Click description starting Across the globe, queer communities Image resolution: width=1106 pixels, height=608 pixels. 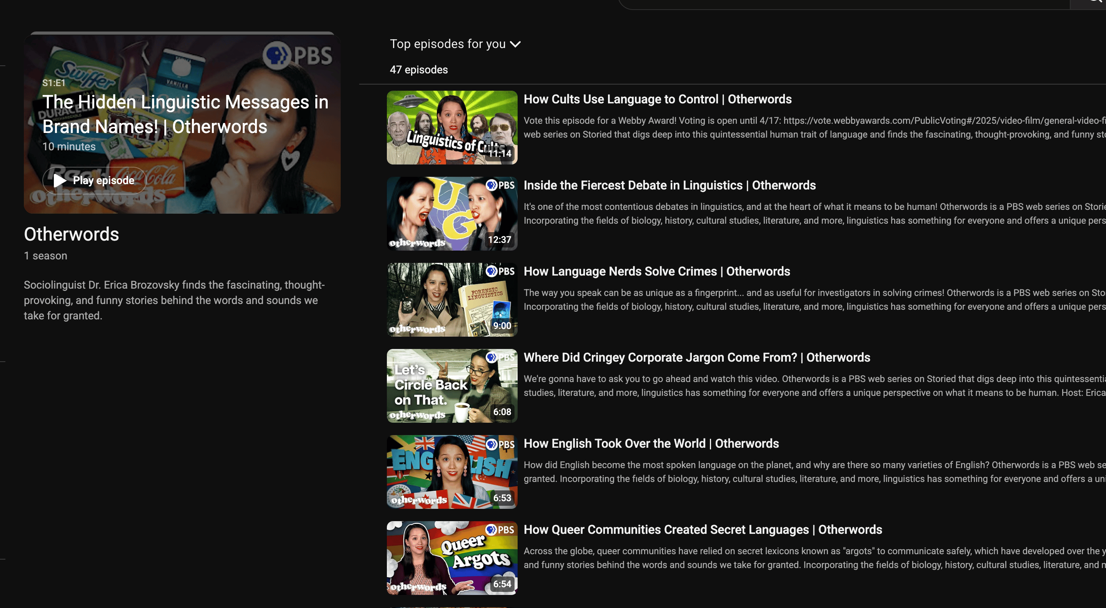(x=815, y=558)
